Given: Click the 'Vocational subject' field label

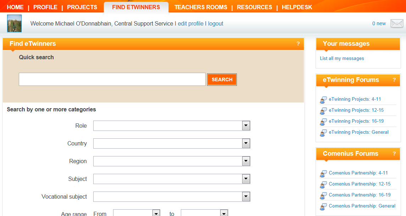Looking at the screenshot, I should [x=64, y=197].
